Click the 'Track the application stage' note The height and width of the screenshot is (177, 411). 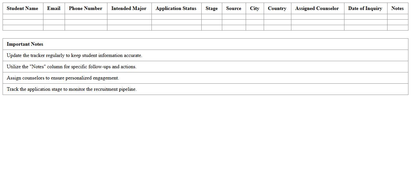click(205, 89)
